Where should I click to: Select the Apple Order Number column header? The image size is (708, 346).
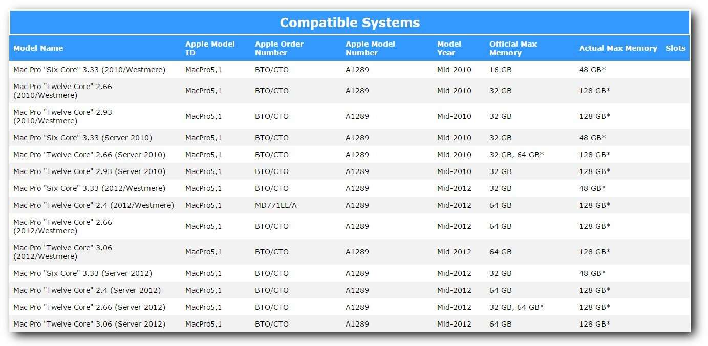click(x=279, y=48)
